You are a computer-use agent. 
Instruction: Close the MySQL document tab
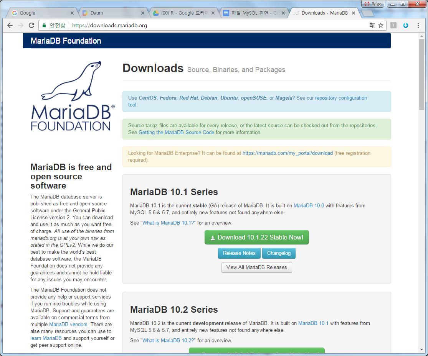point(283,13)
